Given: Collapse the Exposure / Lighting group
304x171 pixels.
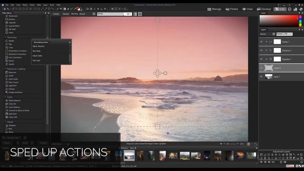Looking at the screenshot, I should click(x=5, y=69).
